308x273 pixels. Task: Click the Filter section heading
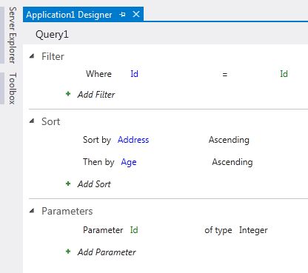click(53, 56)
